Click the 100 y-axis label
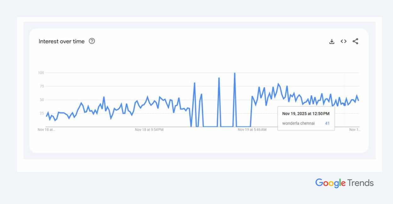Image resolution: width=393 pixels, height=204 pixels. 41,73
